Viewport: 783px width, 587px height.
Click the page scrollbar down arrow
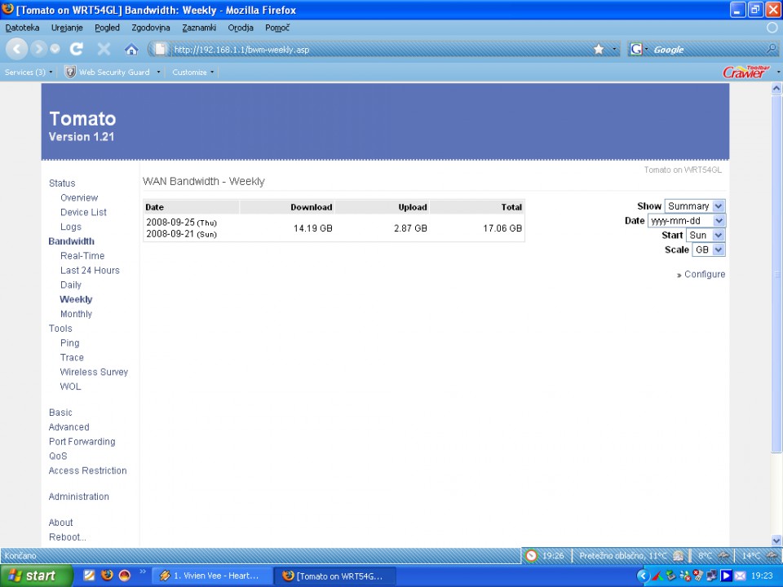(776, 540)
